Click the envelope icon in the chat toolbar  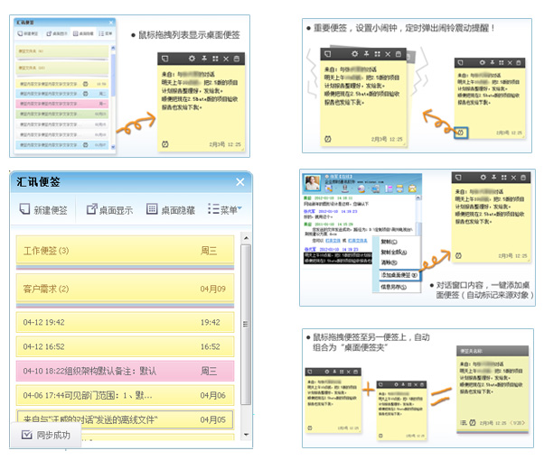(x=412, y=189)
